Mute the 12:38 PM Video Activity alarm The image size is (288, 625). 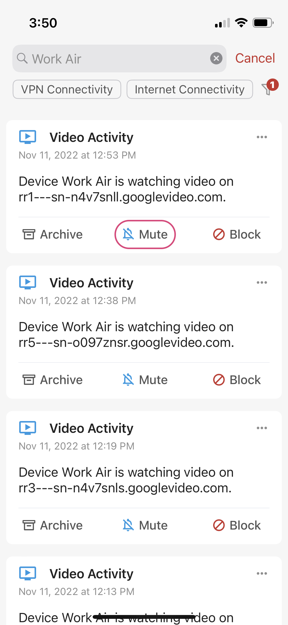145,380
